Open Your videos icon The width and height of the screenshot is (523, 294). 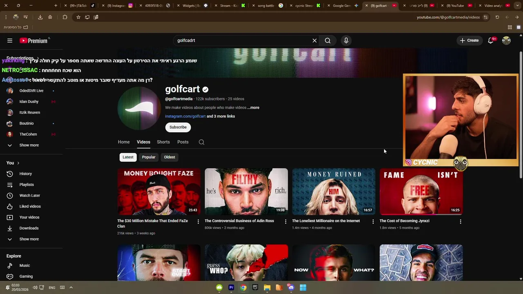pyautogui.click(x=10, y=217)
